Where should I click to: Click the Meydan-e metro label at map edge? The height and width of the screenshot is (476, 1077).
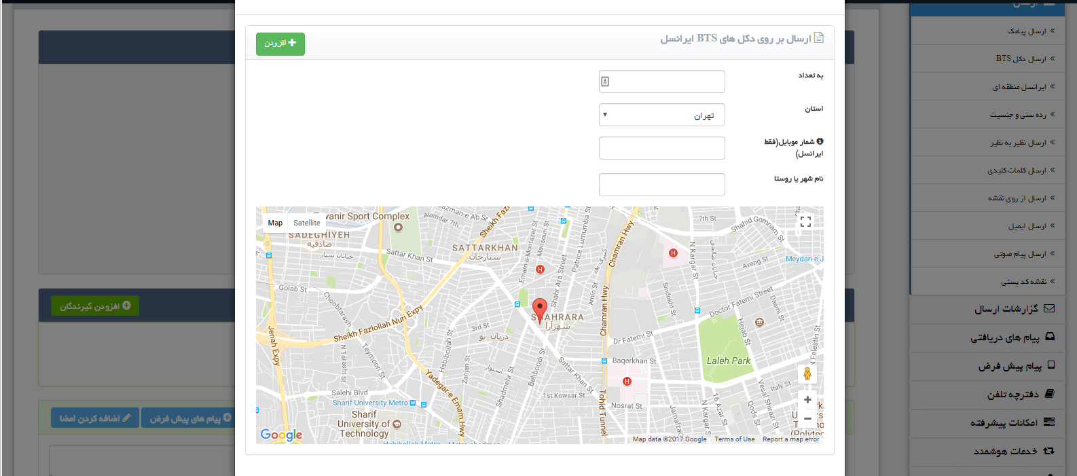[804, 259]
